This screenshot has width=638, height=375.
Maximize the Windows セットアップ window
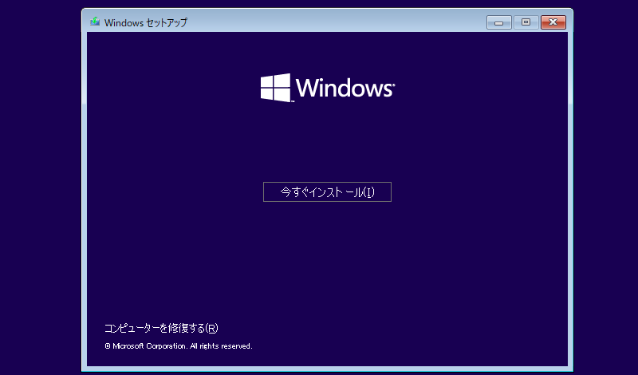[526, 22]
